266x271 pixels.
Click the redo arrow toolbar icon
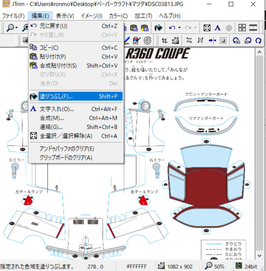188,28
